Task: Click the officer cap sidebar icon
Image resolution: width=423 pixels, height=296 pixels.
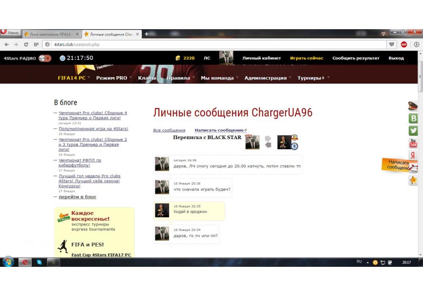Action: point(413,106)
